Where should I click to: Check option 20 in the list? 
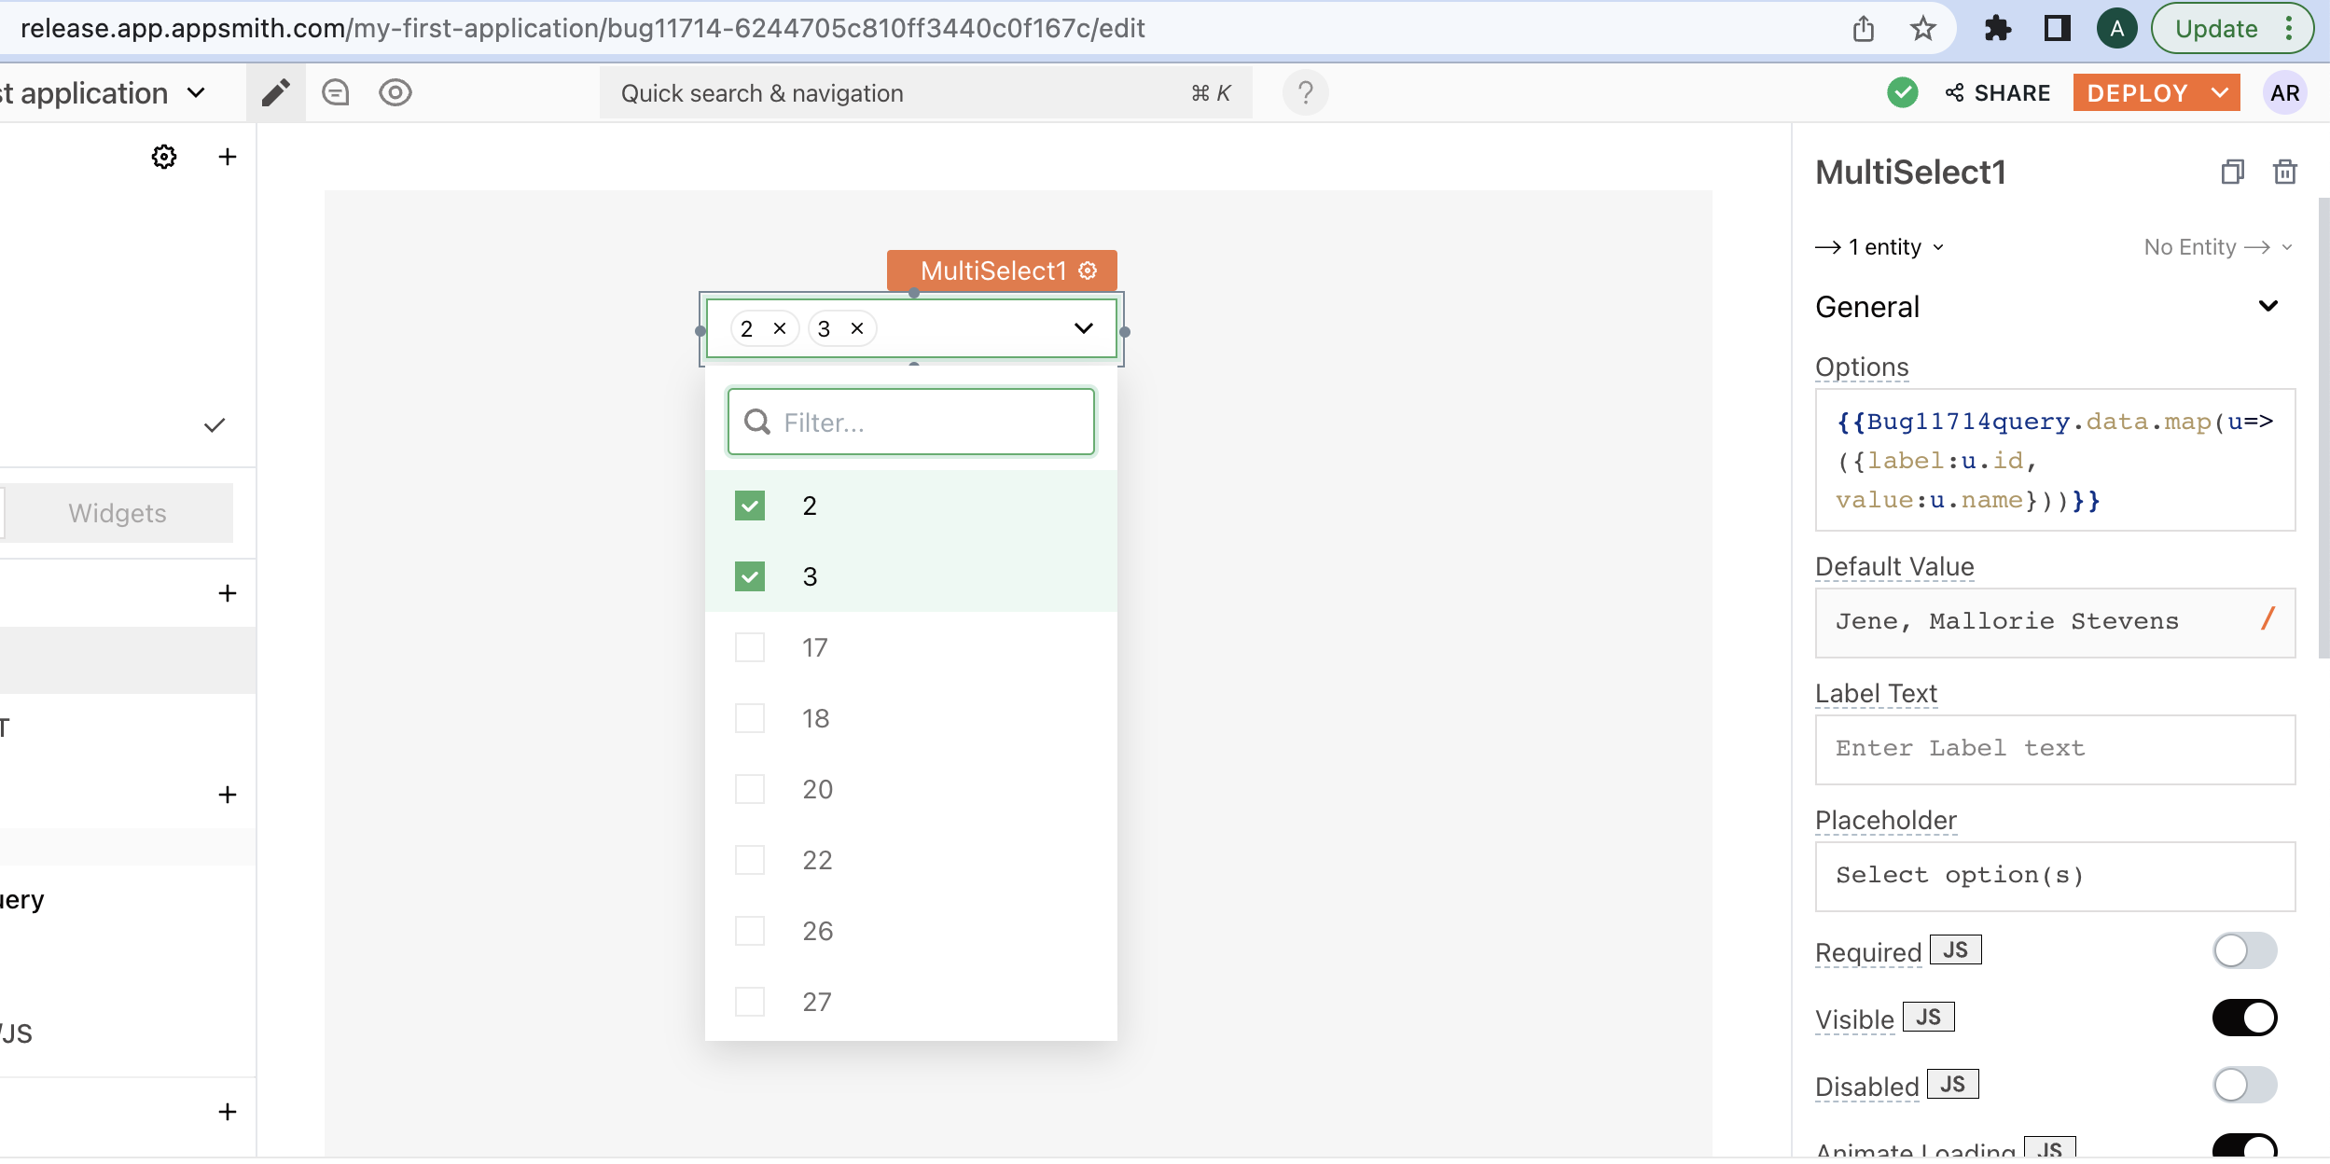(750, 789)
